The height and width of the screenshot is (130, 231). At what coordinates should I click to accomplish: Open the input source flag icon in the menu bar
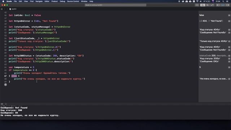(x=213, y=1)
